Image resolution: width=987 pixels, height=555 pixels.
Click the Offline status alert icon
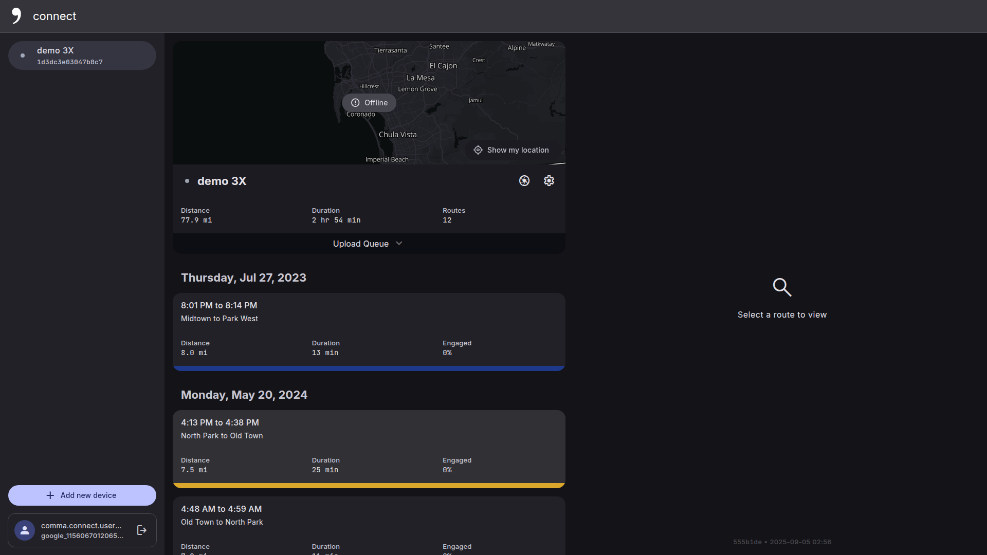coord(355,103)
